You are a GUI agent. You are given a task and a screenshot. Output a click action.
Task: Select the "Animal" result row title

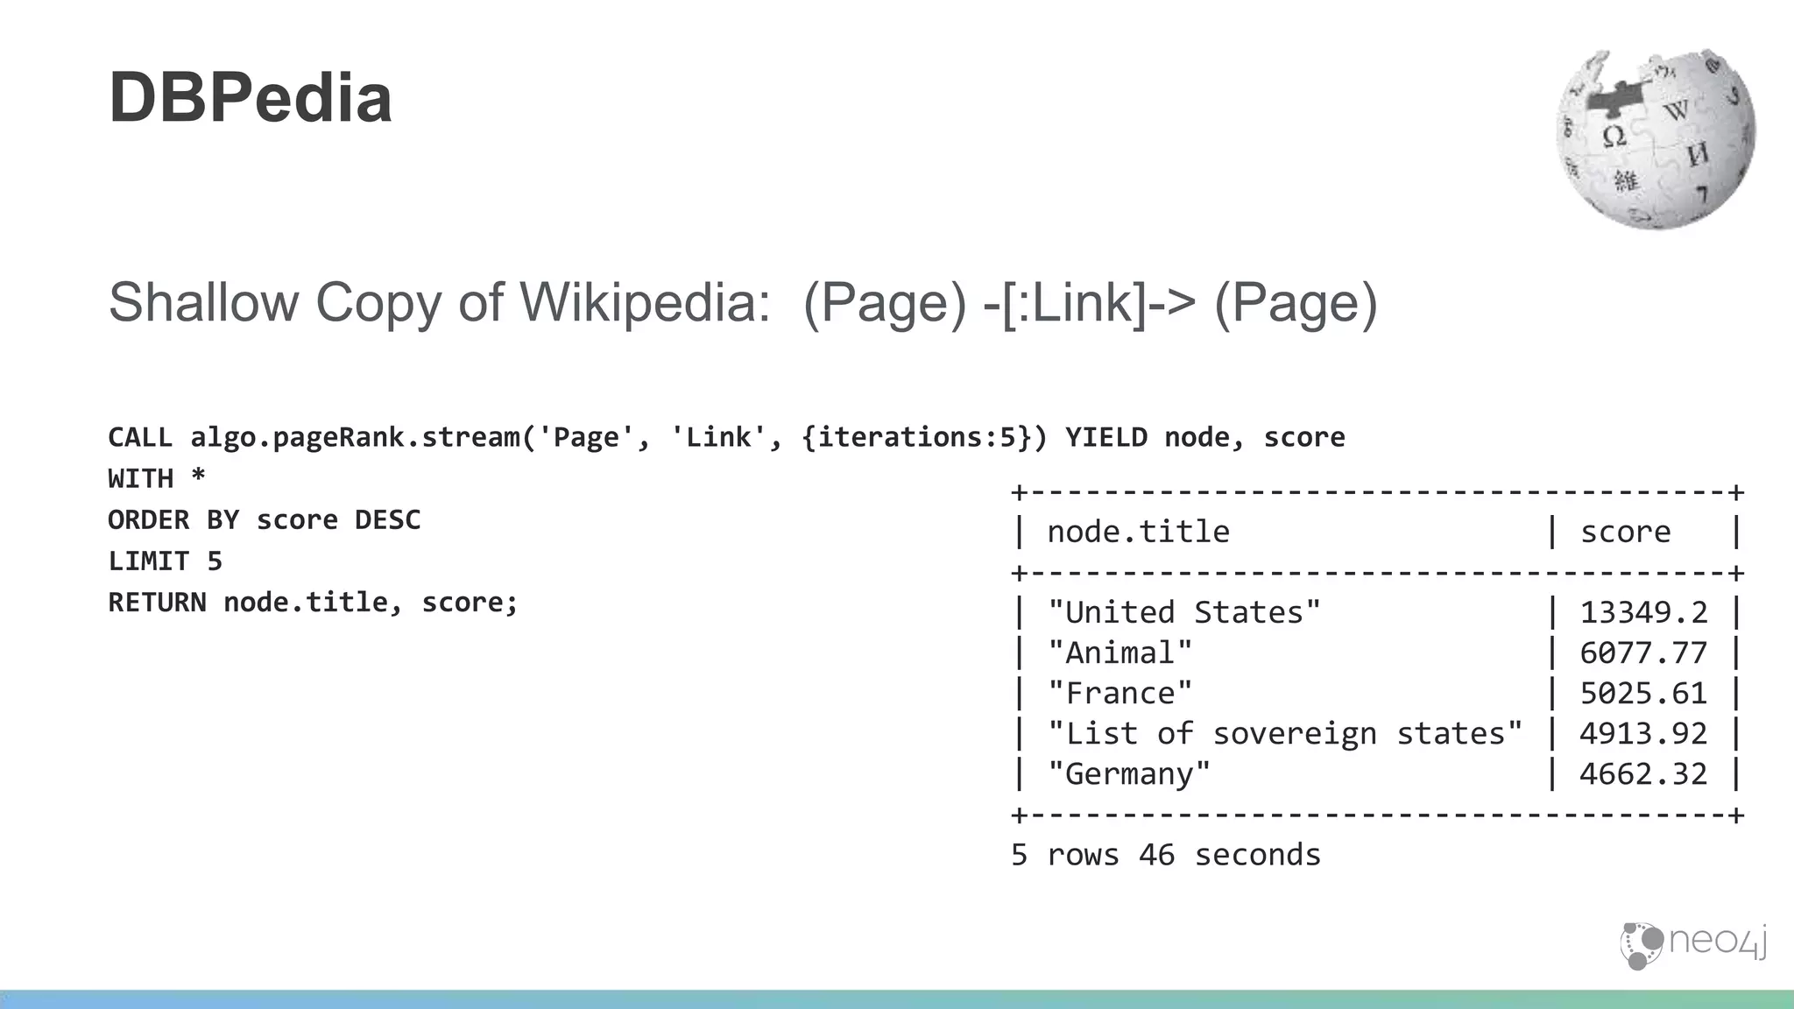pos(1120,653)
